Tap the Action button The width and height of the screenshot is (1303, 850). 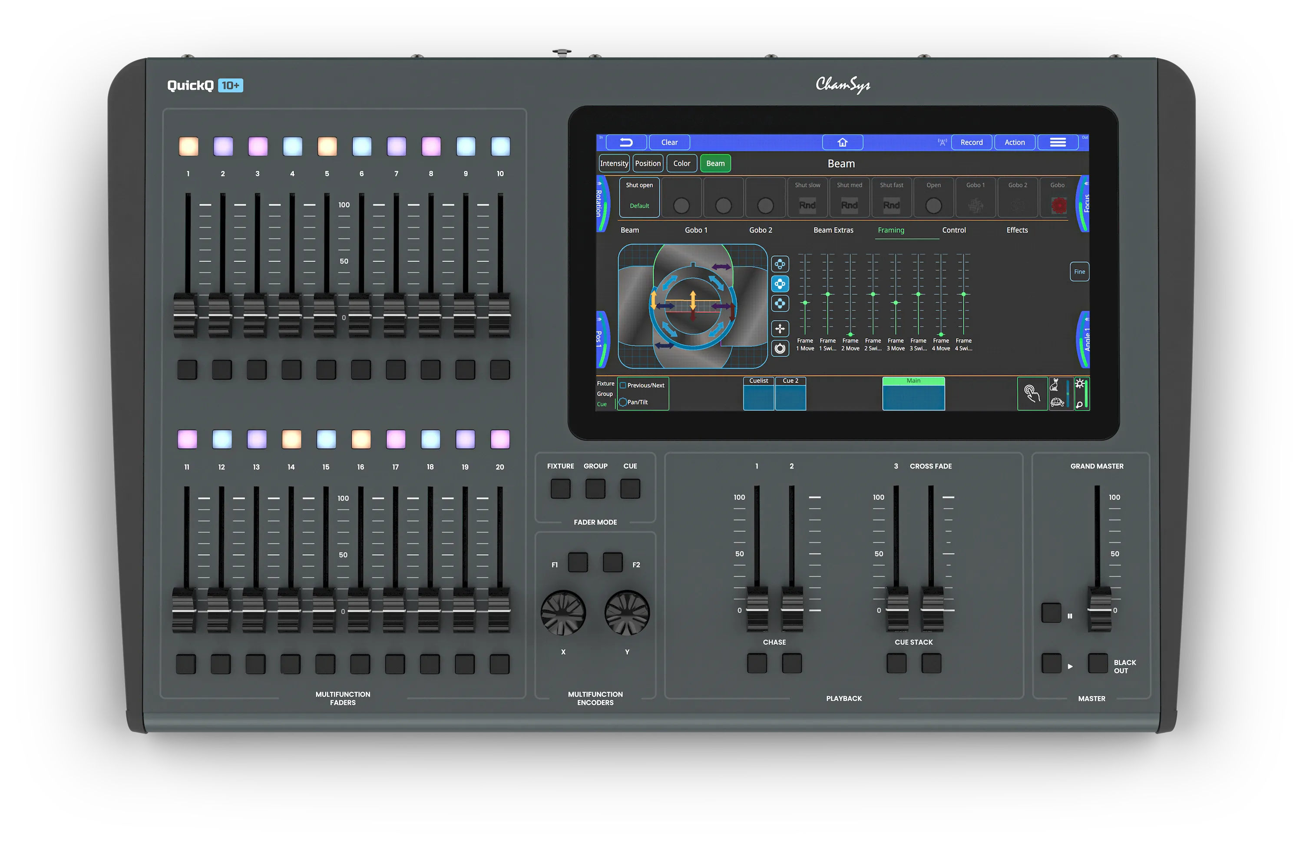click(x=1015, y=142)
